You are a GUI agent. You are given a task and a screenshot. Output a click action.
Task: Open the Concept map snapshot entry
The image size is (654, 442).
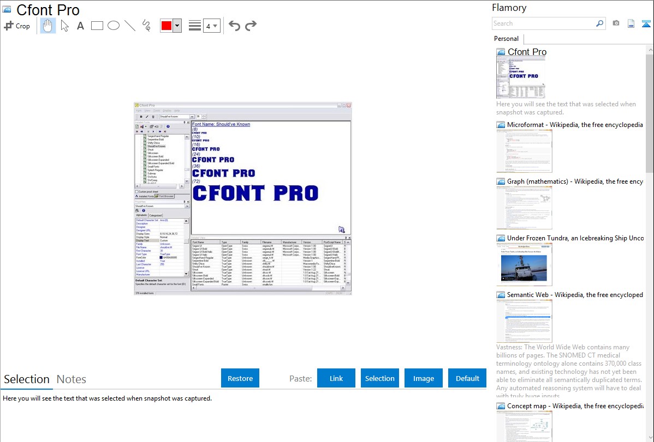pos(575,405)
